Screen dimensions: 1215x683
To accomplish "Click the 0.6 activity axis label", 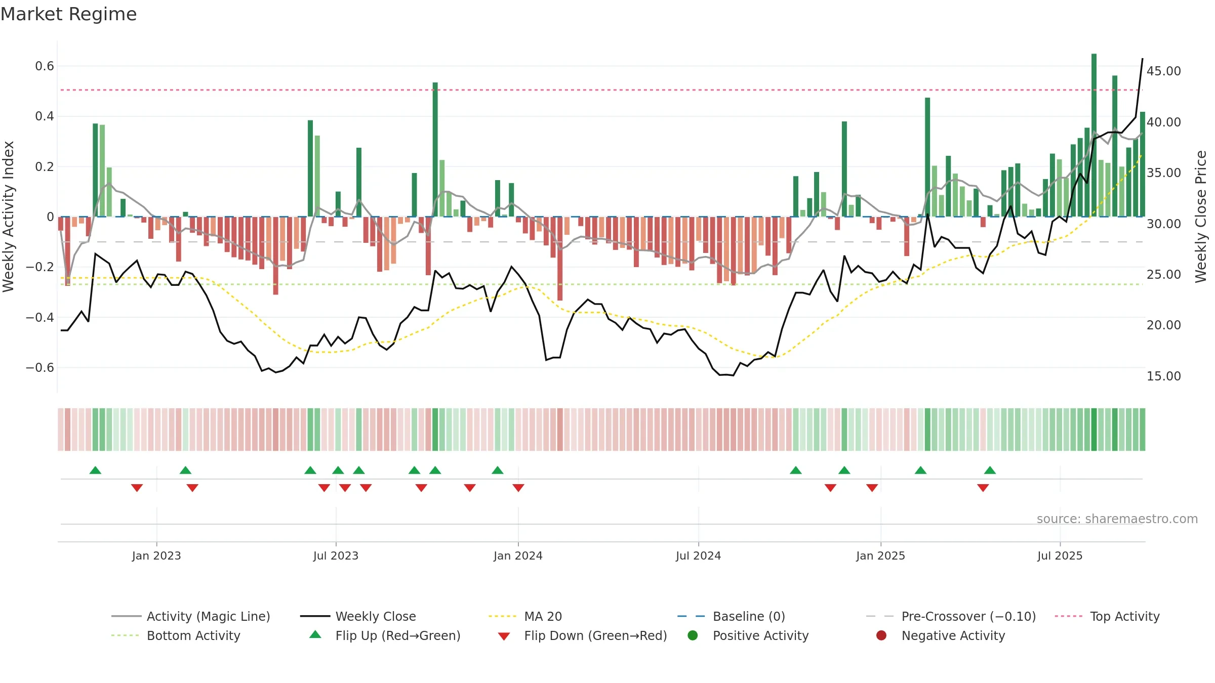I will click(x=45, y=66).
